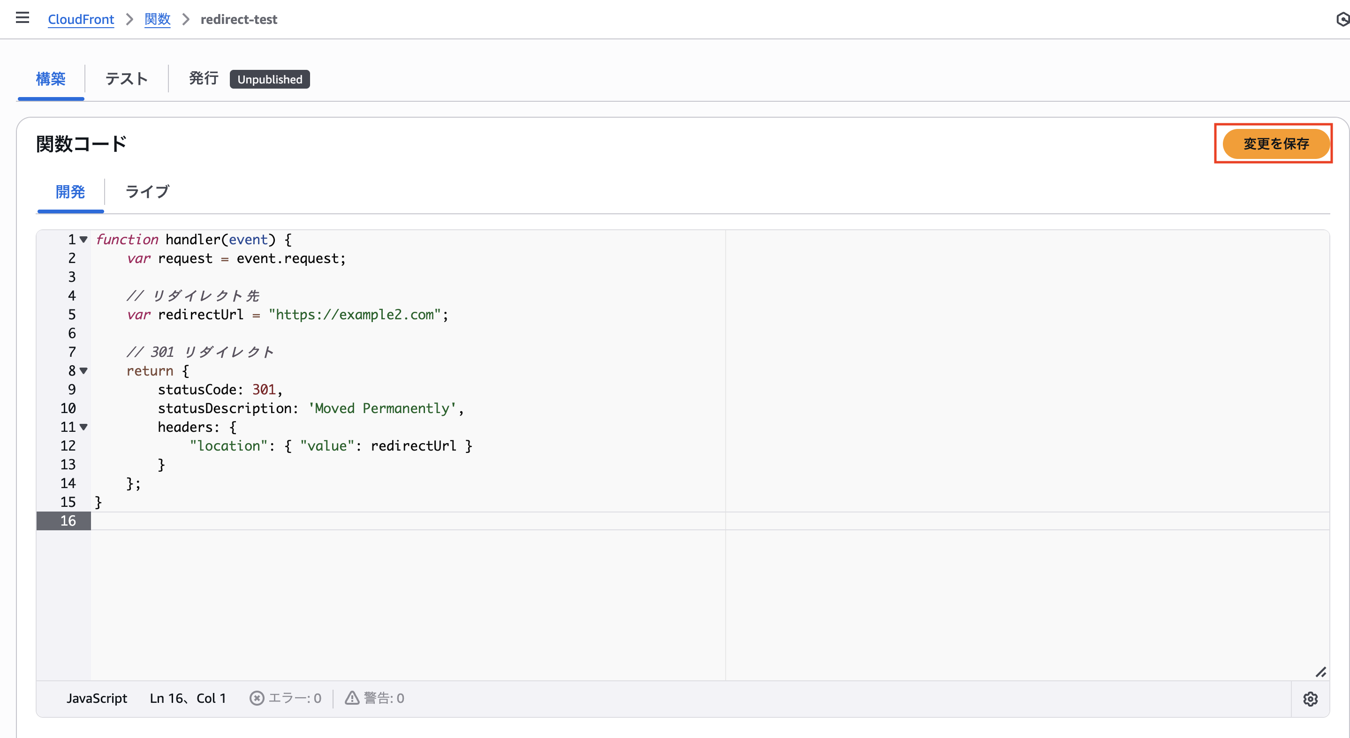Image resolution: width=1350 pixels, height=738 pixels.
Task: Click line number 16 in the gutter
Action: click(68, 520)
